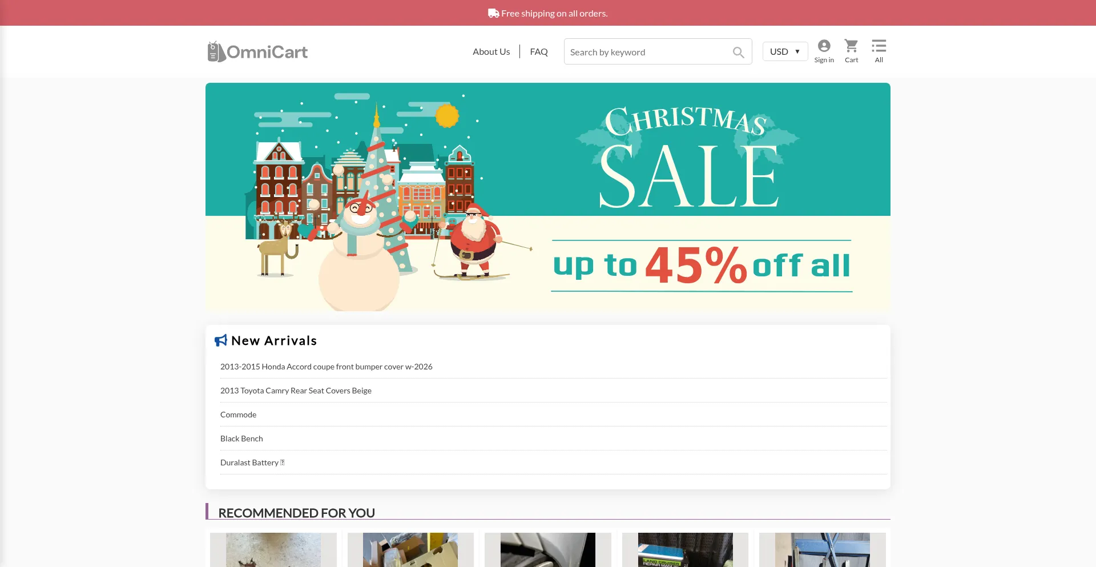This screenshot has width=1096, height=567.
Task: Open the About Us page
Action: coord(491,51)
